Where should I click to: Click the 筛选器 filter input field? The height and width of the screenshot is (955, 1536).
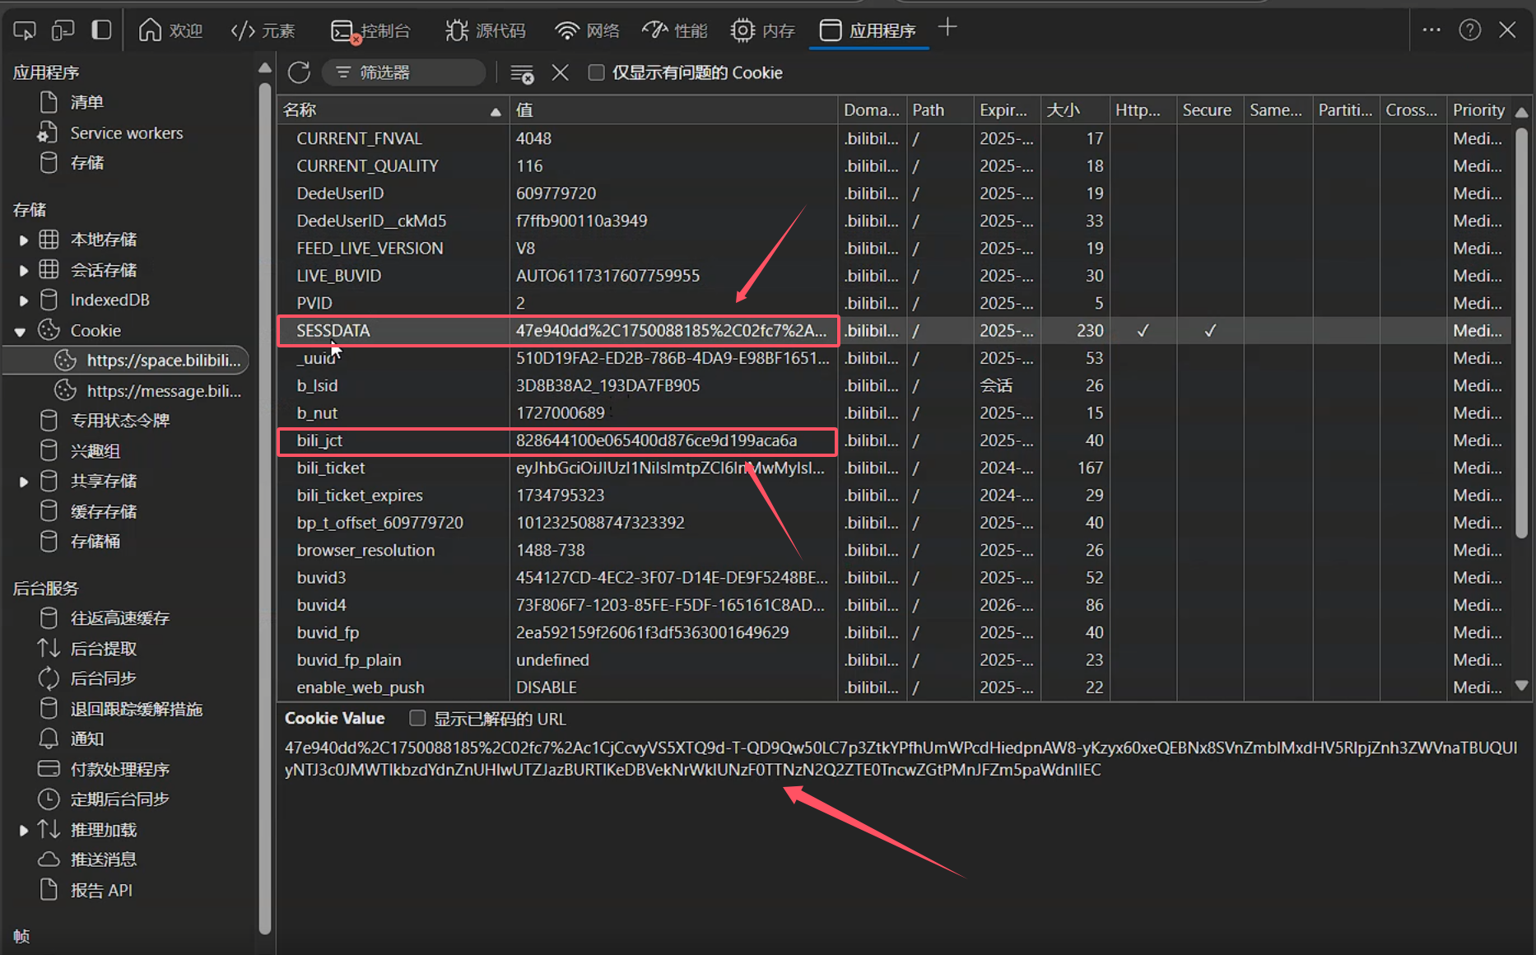(403, 72)
